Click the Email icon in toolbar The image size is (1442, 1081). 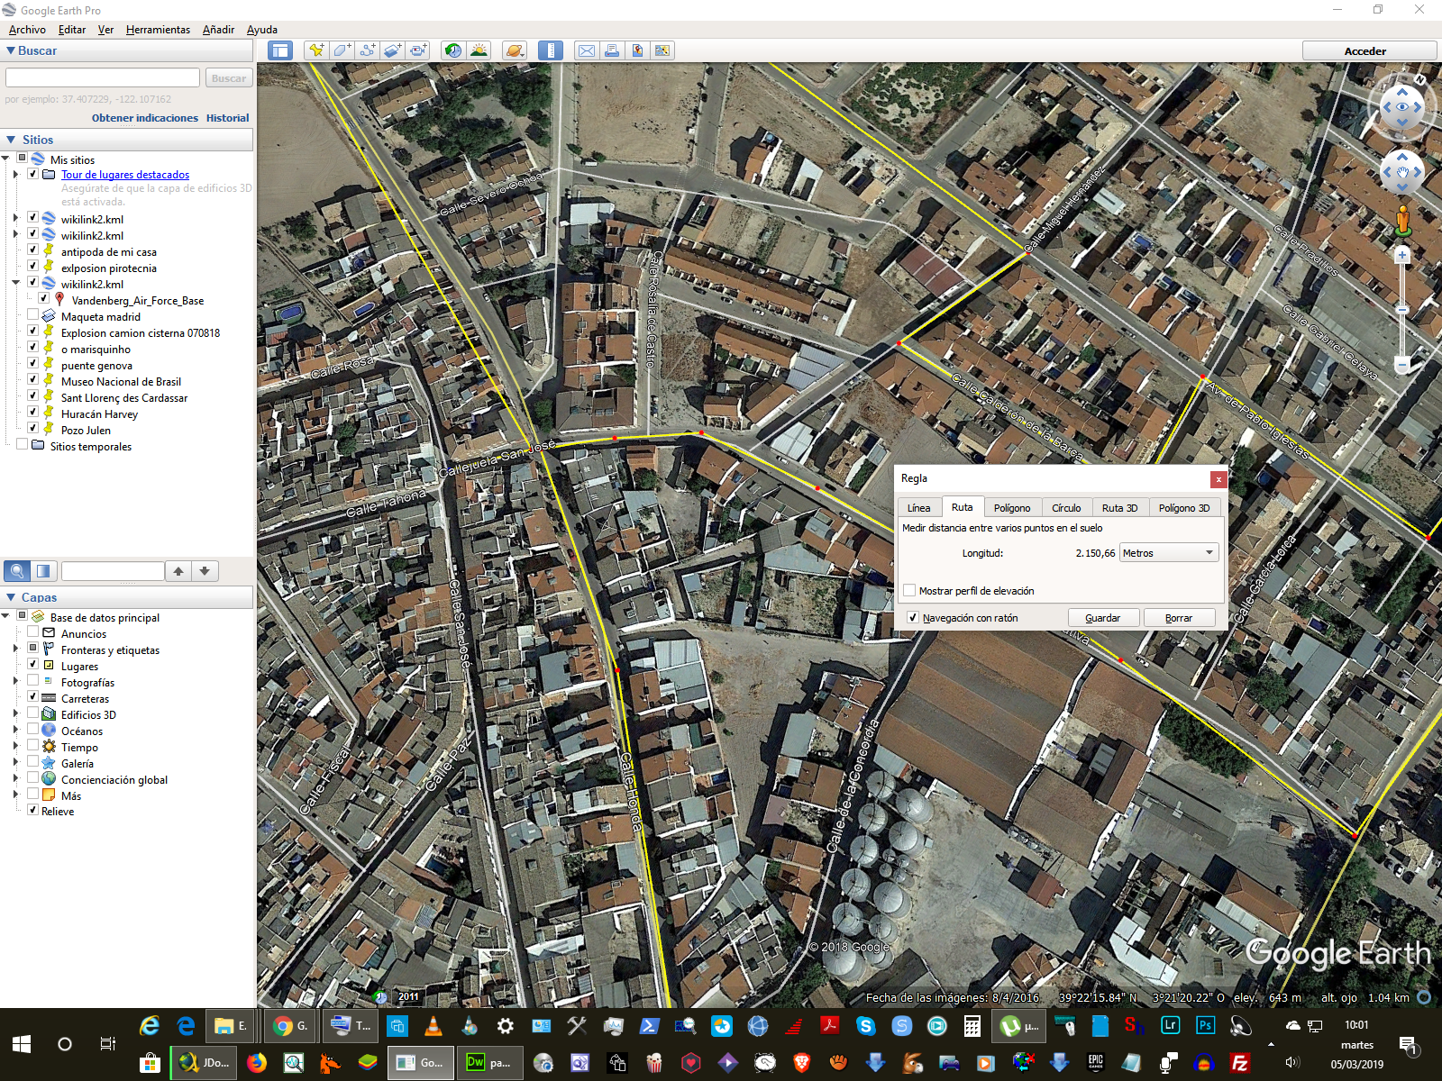click(x=586, y=50)
